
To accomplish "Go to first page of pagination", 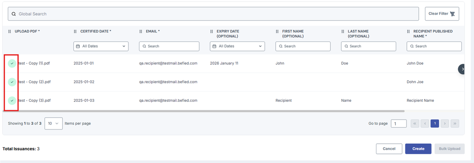I will click(415, 124).
